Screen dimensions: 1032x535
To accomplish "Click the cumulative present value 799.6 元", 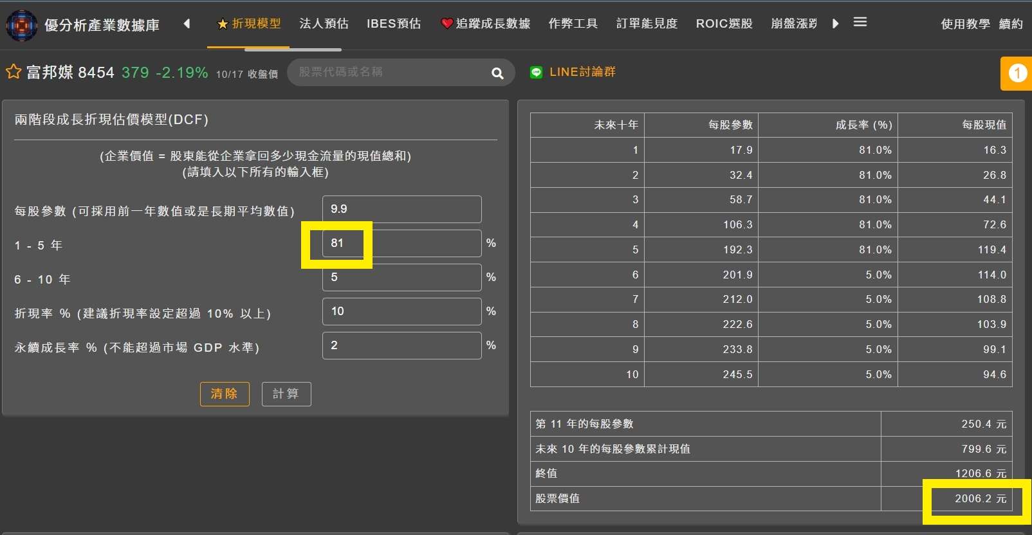I will (x=984, y=449).
